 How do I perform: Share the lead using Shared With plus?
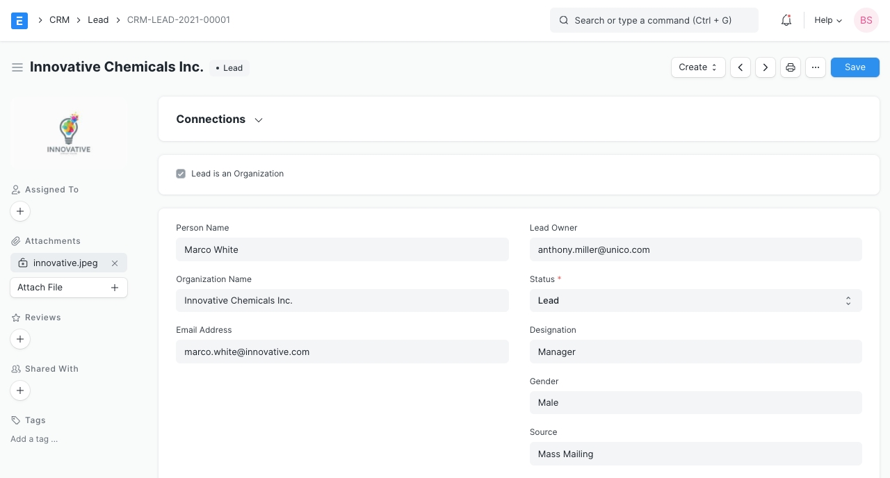point(20,390)
